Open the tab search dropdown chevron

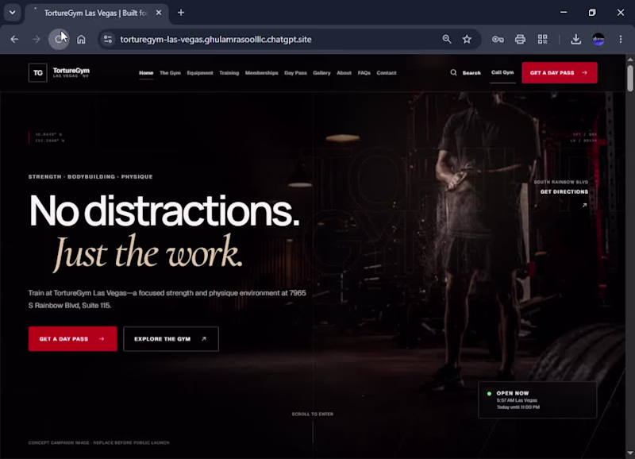(13, 13)
